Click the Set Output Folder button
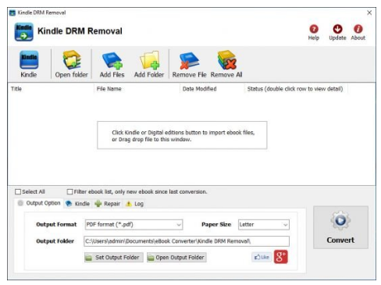Viewport: 381px width, 285px height. [114, 258]
